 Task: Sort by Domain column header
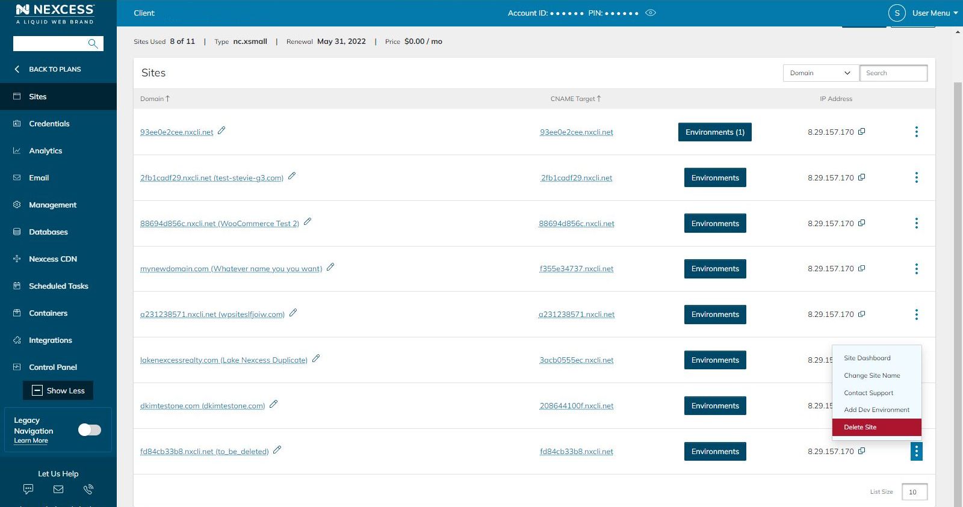(155, 99)
